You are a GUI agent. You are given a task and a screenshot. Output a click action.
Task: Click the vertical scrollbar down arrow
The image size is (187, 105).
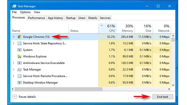173,85
